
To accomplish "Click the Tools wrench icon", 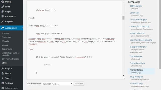I will (3, 78).
